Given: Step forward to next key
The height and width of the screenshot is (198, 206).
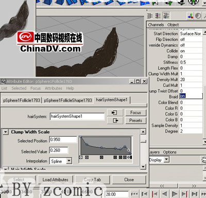Looking at the screenshot, I should (184, 194).
